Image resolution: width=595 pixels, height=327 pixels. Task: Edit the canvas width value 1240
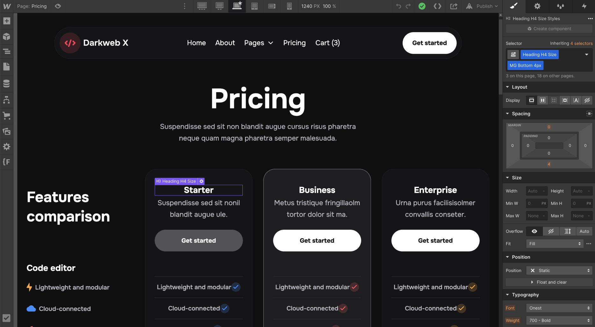[307, 6]
